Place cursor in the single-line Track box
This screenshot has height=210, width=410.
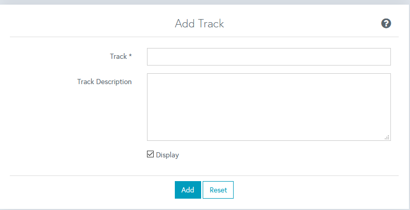pyautogui.click(x=269, y=57)
